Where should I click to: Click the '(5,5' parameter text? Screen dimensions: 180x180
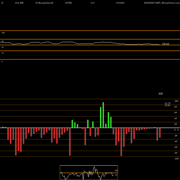[93, 3]
